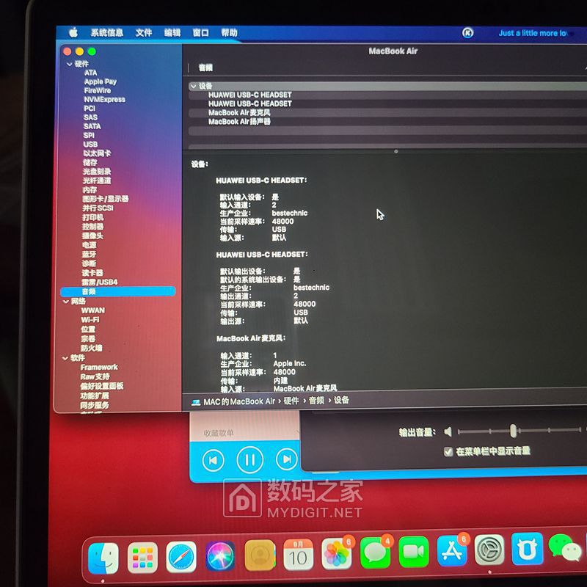
Task: Open Finder from the Dock
Action: click(103, 558)
